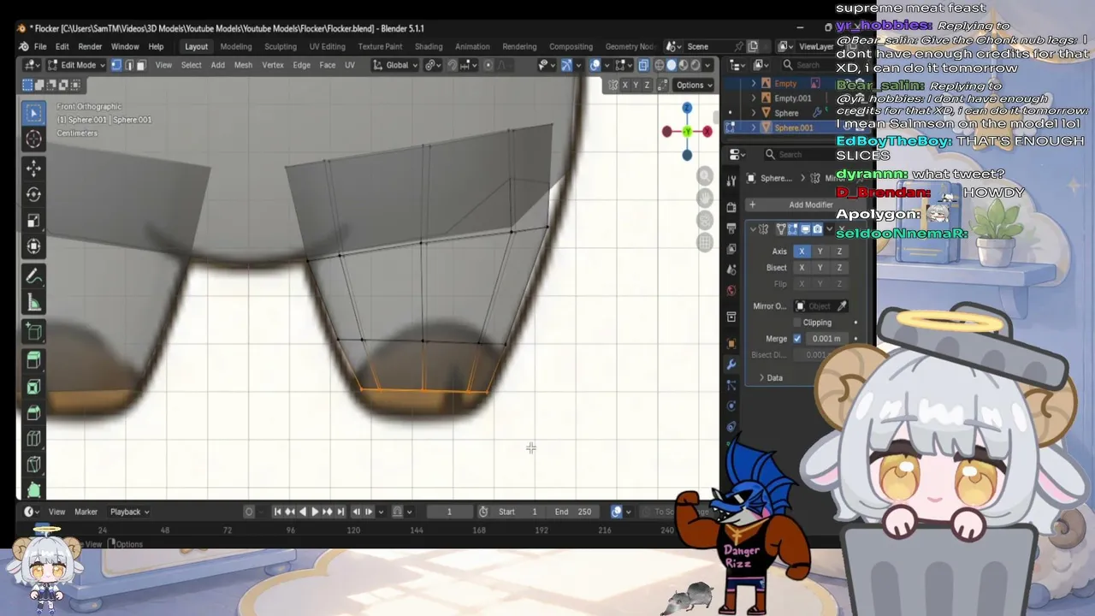Switch to vertex select mode

pyautogui.click(x=116, y=65)
